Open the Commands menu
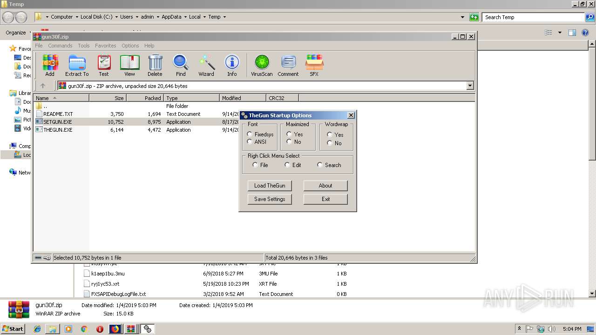Screen dimensions: 596x335 click(x=60, y=46)
